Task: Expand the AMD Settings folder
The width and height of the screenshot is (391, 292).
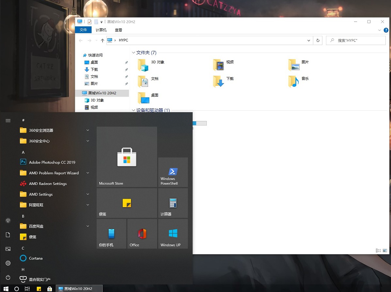Action: click(88, 194)
